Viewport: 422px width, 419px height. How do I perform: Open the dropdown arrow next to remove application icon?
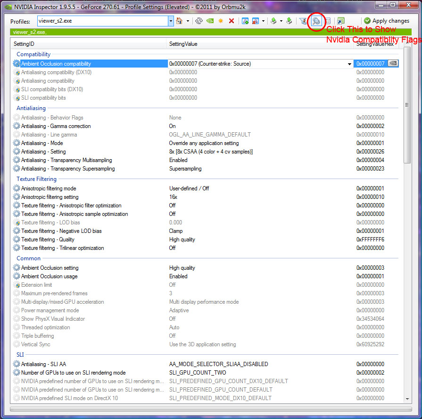pos(263,21)
